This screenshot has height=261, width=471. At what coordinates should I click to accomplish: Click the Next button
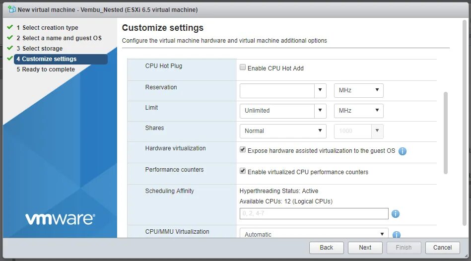point(365,248)
